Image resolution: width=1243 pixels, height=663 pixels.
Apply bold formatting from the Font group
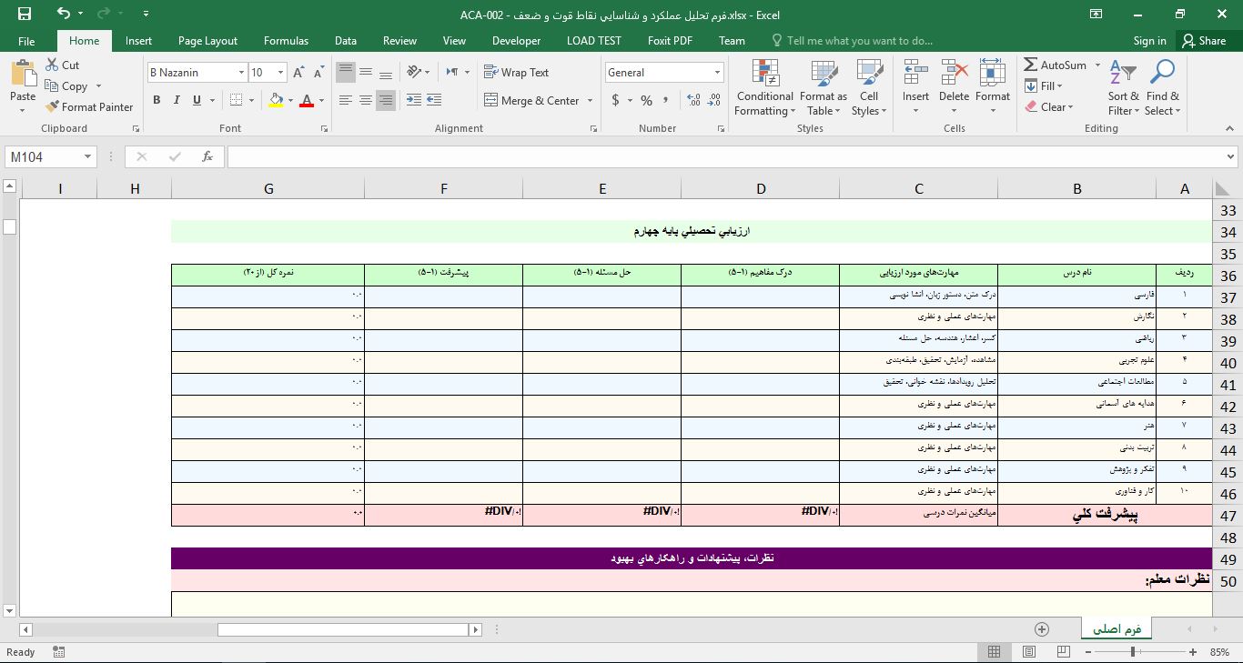pos(156,100)
